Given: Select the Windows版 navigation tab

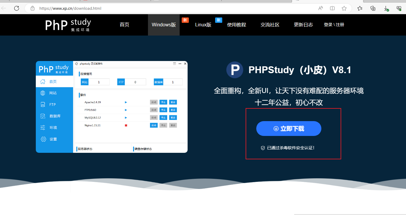Looking at the screenshot, I should tap(164, 25).
